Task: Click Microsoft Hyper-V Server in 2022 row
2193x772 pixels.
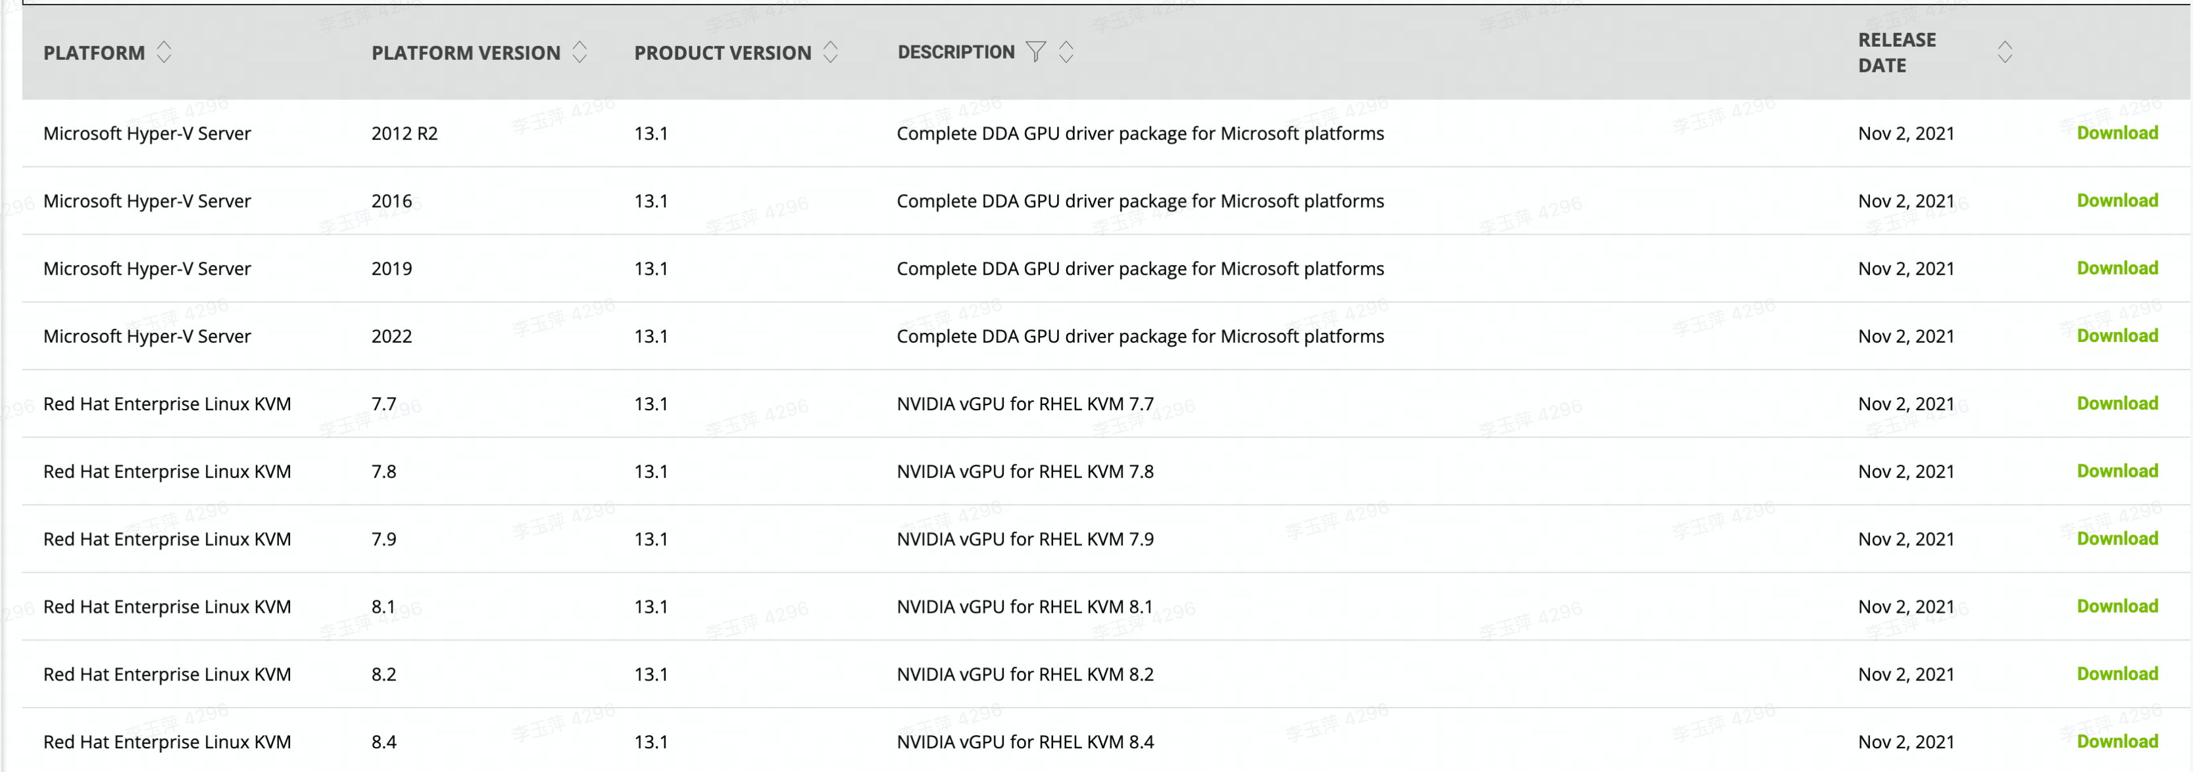Action: (147, 336)
